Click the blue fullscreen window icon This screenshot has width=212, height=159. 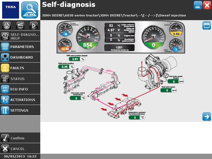click(206, 26)
